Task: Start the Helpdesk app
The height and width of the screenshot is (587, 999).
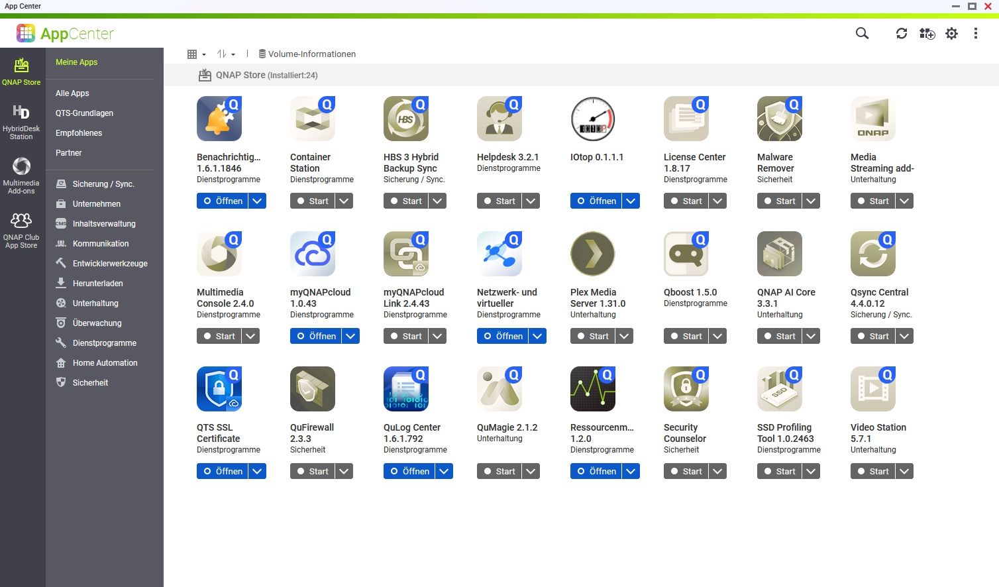Action: pos(499,201)
